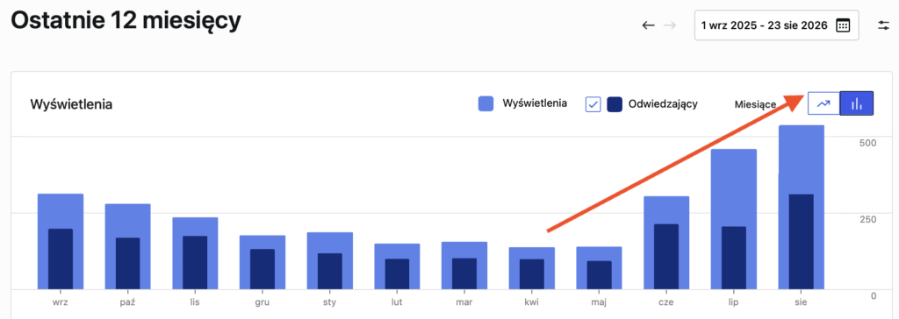Image resolution: width=899 pixels, height=319 pixels.
Task: Click the Wyświetlenia light blue legend swatch
Action: coord(485,103)
